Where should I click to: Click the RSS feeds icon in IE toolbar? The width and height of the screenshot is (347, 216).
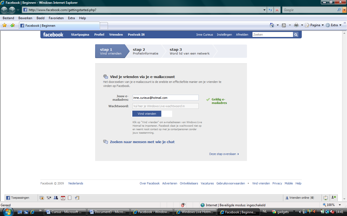coord(284,25)
